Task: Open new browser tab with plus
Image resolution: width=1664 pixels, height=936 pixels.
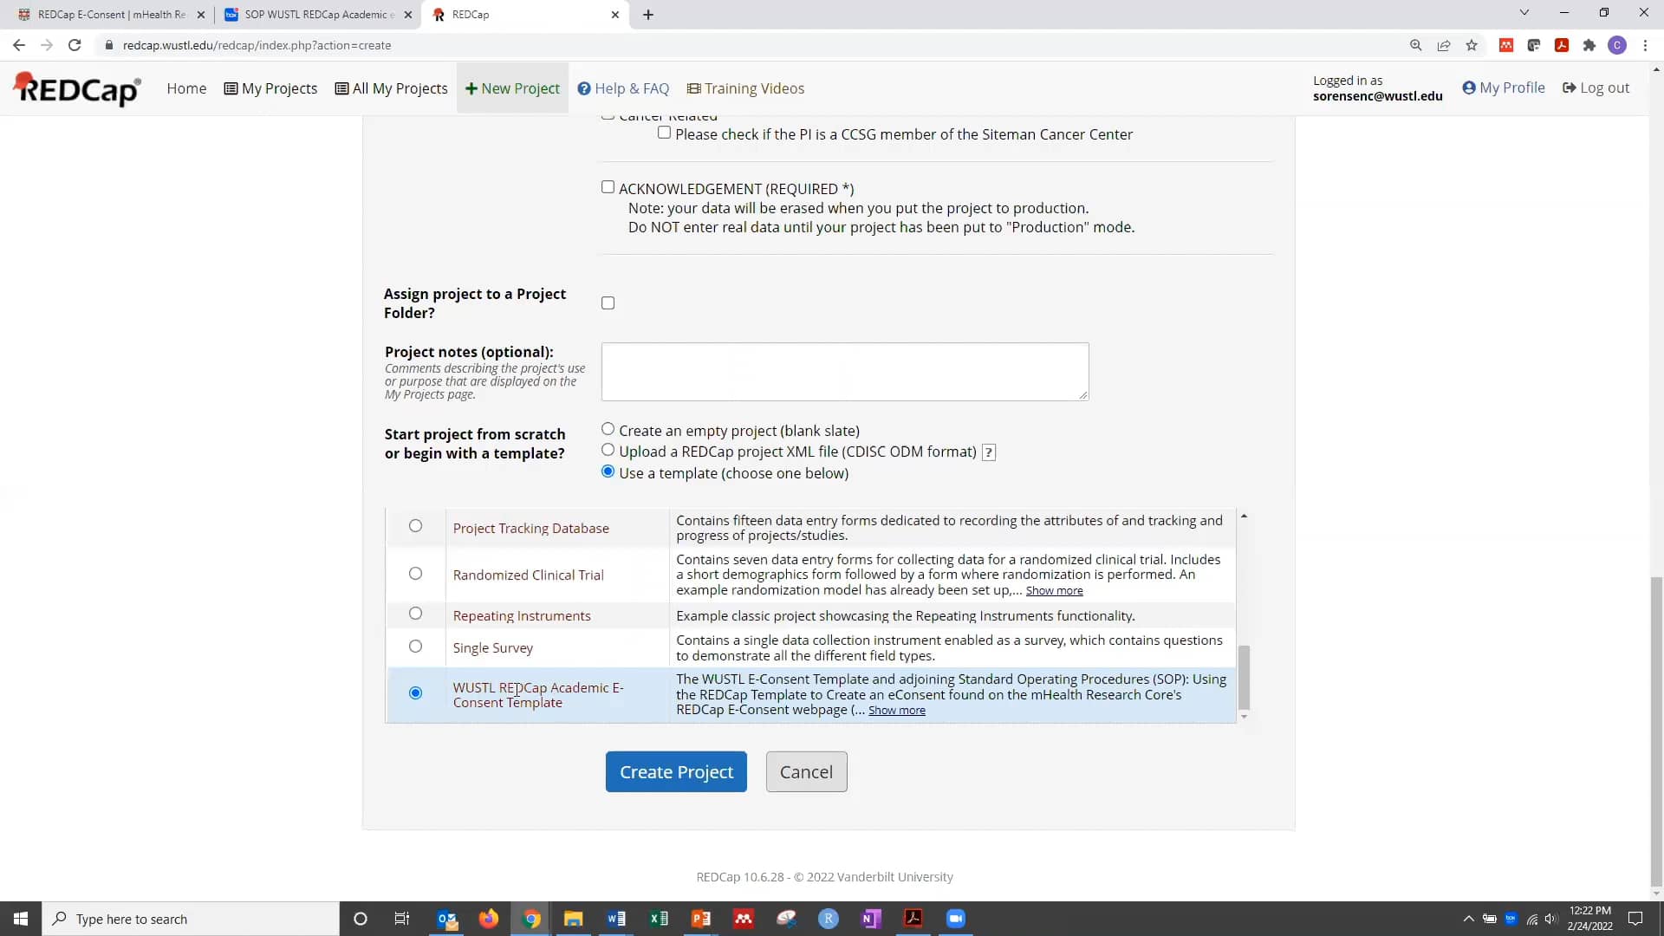Action: (648, 15)
